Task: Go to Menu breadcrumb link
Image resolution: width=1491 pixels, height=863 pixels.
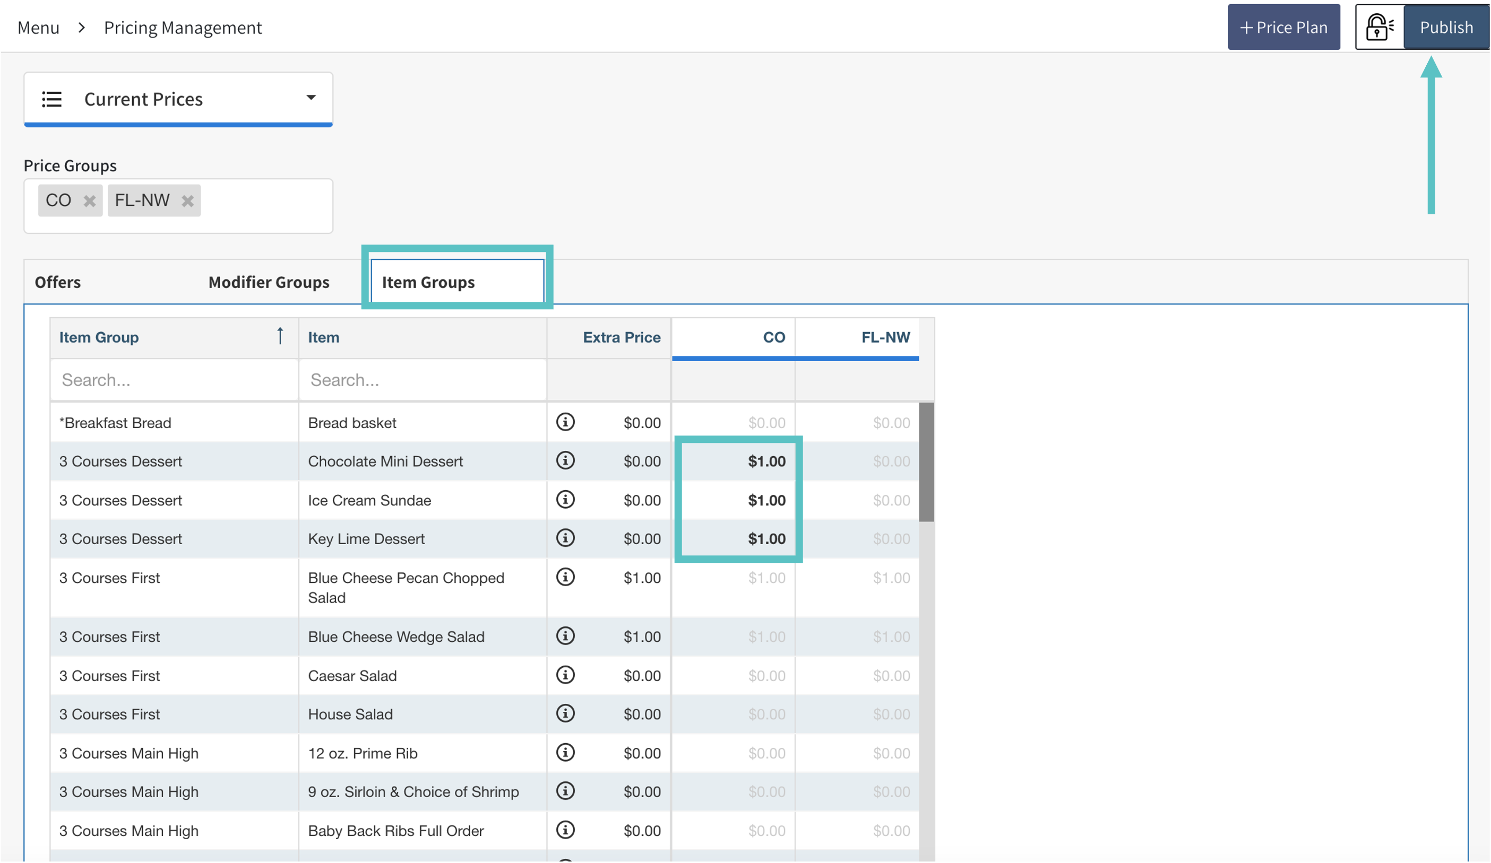Action: [x=38, y=28]
